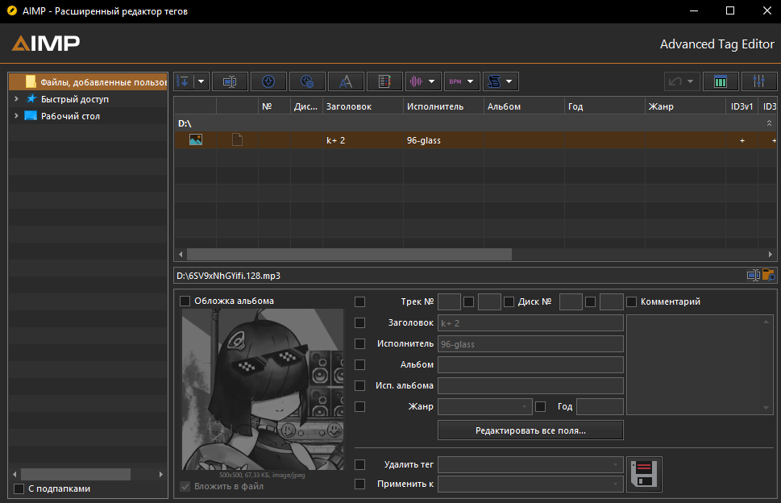Enable the С подпапками checkbox
Viewport: 781px width, 503px height.
pyautogui.click(x=19, y=488)
